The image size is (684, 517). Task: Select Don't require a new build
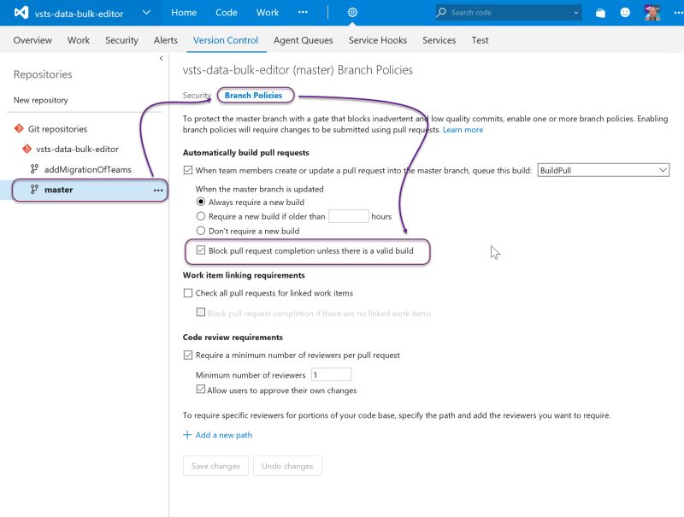(x=201, y=231)
